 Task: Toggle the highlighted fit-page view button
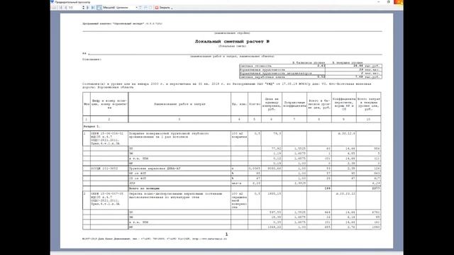click(99, 8)
